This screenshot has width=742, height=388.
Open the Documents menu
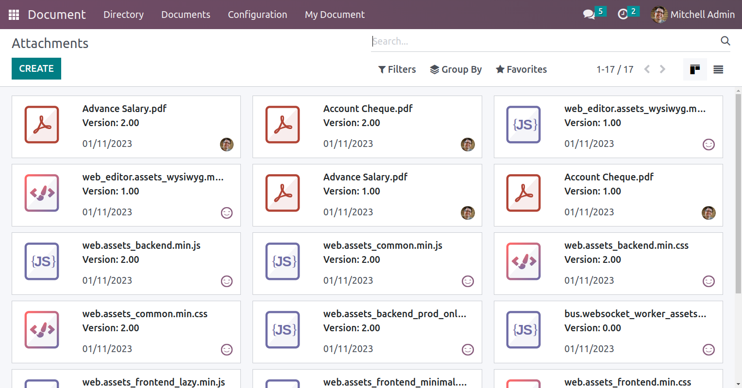(x=185, y=15)
